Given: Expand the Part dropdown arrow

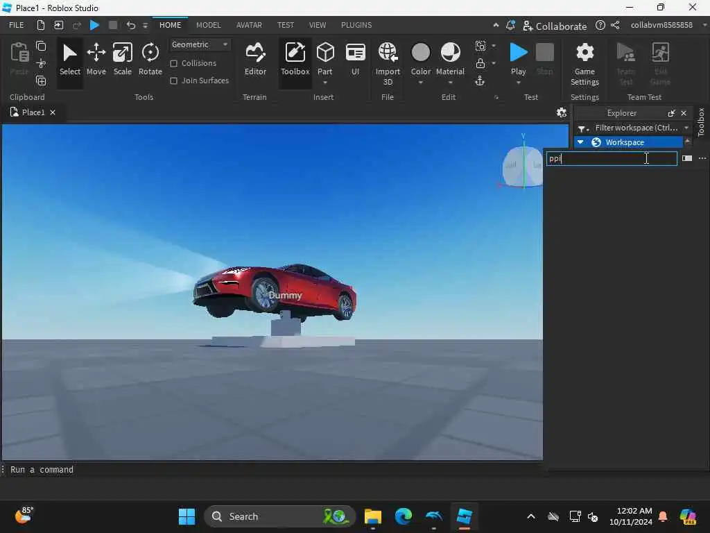Looking at the screenshot, I should point(324,83).
